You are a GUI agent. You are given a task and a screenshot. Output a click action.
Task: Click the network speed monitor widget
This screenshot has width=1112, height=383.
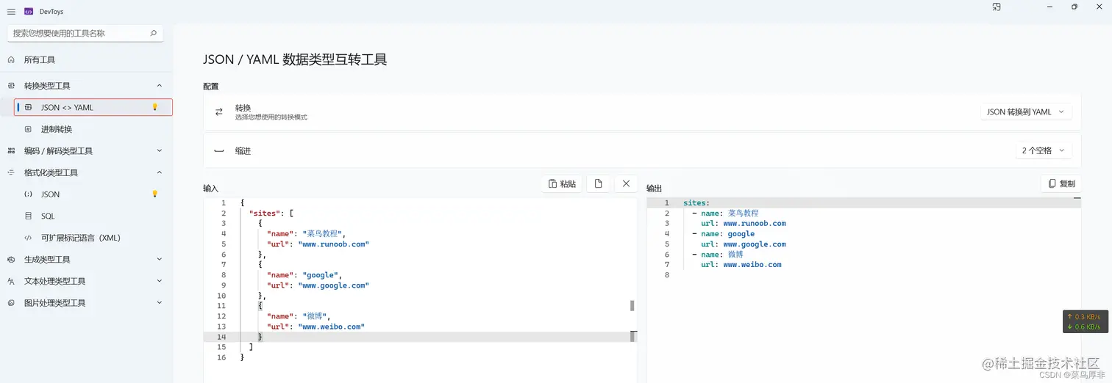click(x=1084, y=321)
